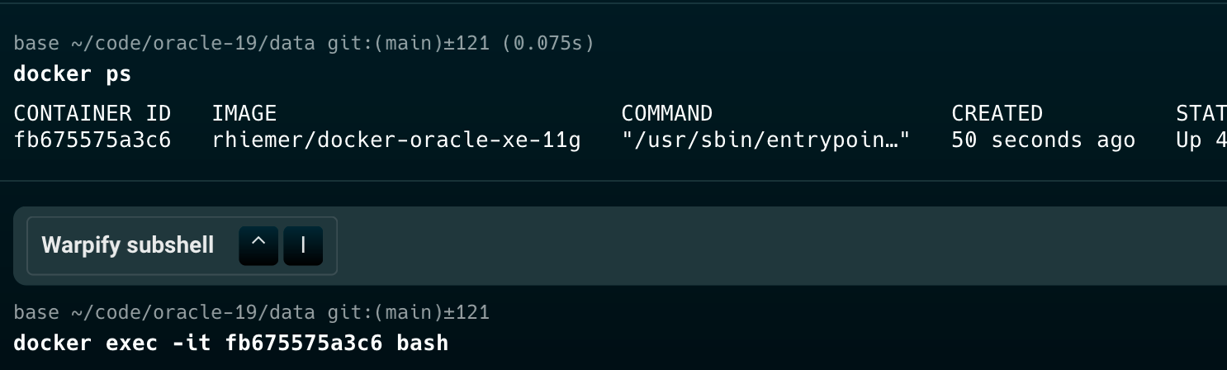Viewport: 1227px width, 370px height.
Task: Click the truncated STAT column header
Action: [x=1201, y=113]
